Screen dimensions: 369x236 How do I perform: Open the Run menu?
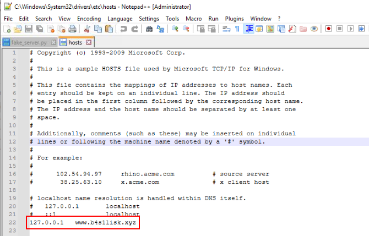[214, 19]
